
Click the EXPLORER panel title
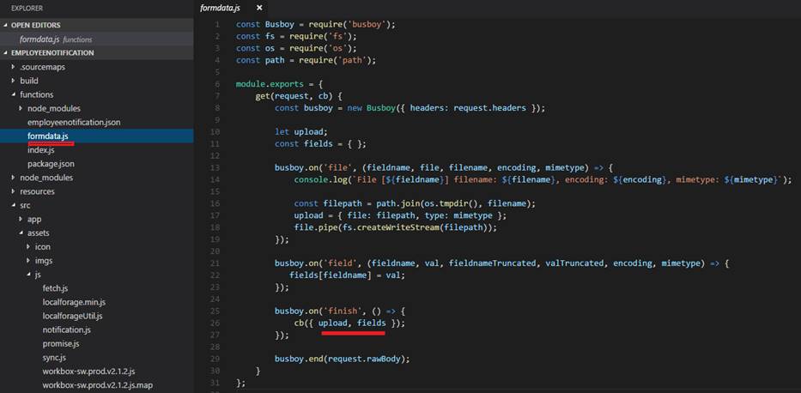point(27,9)
